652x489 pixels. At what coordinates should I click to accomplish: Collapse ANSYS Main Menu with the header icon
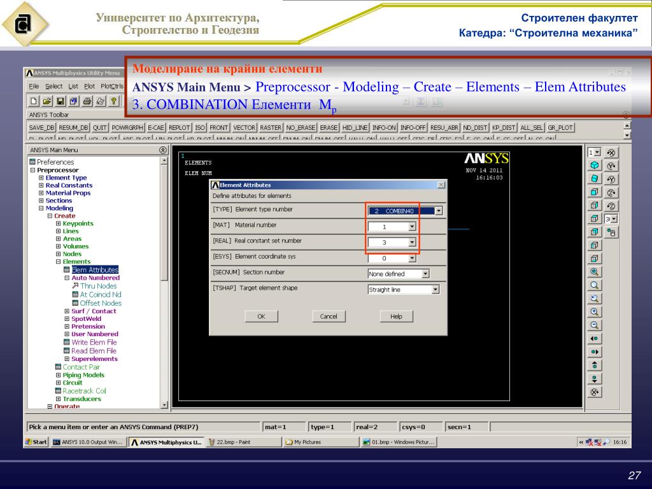[163, 150]
